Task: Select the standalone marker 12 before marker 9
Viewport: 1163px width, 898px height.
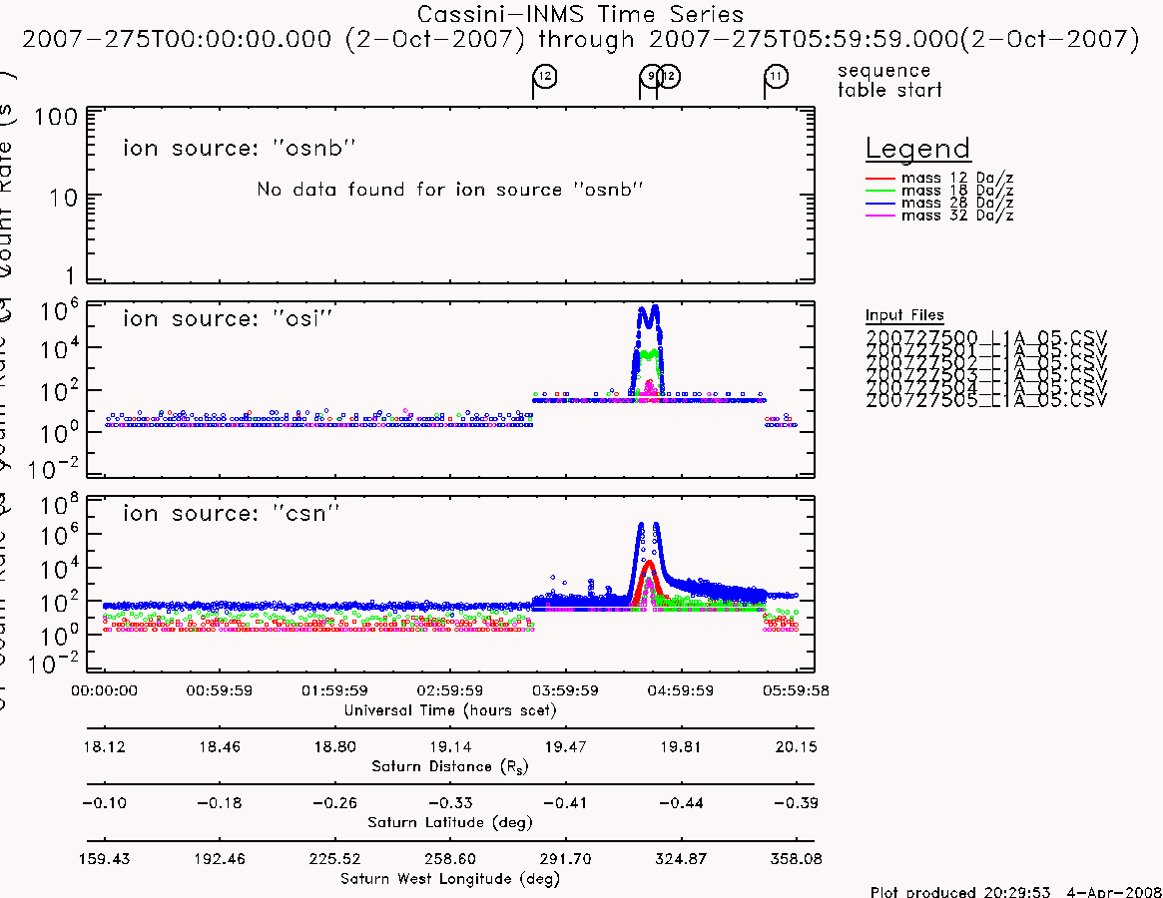Action: 545,76
